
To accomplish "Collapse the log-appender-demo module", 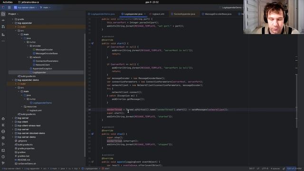I will coord(13,80).
